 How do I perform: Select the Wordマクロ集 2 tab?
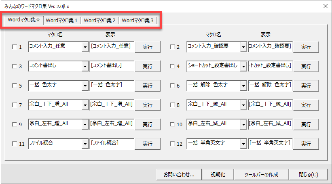pyautogui.click(x=100, y=20)
